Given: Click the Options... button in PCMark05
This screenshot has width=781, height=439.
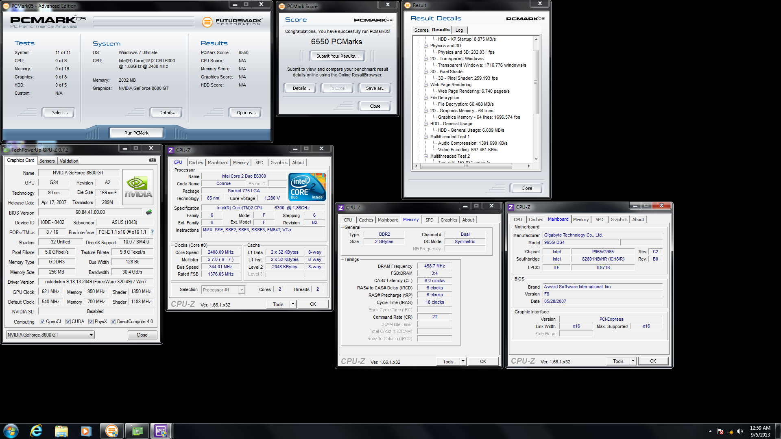Looking at the screenshot, I should coord(246,113).
